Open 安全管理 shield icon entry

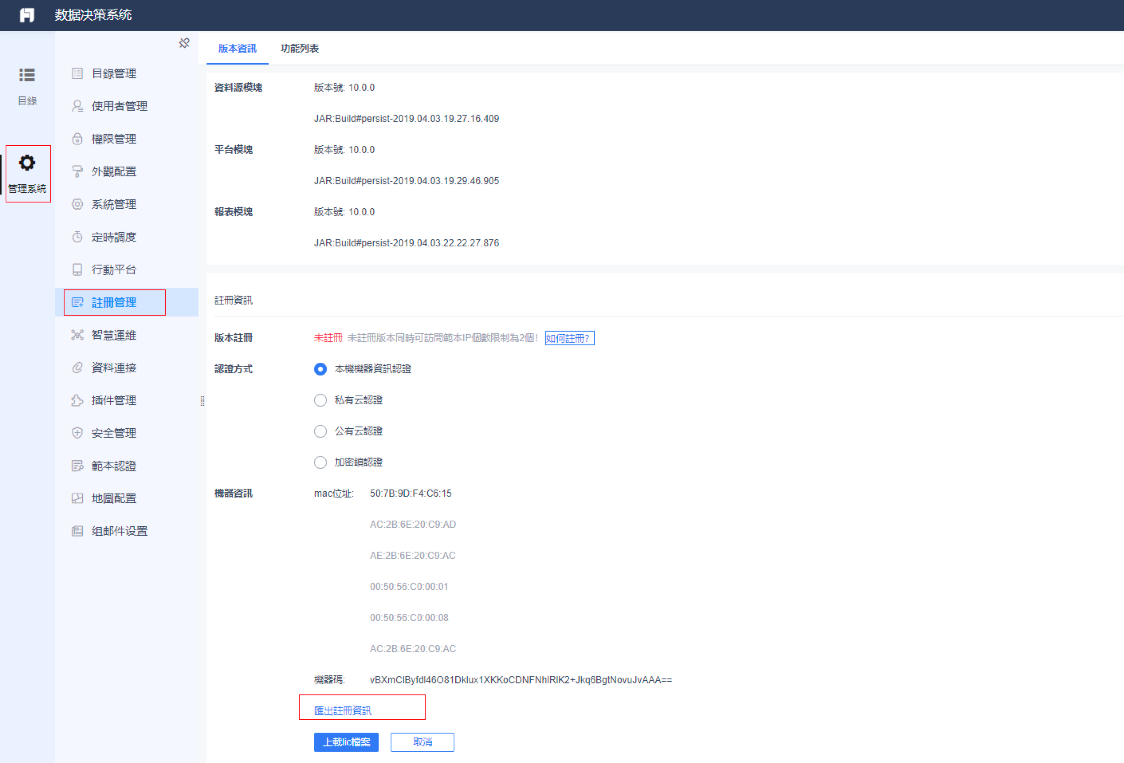tap(77, 433)
